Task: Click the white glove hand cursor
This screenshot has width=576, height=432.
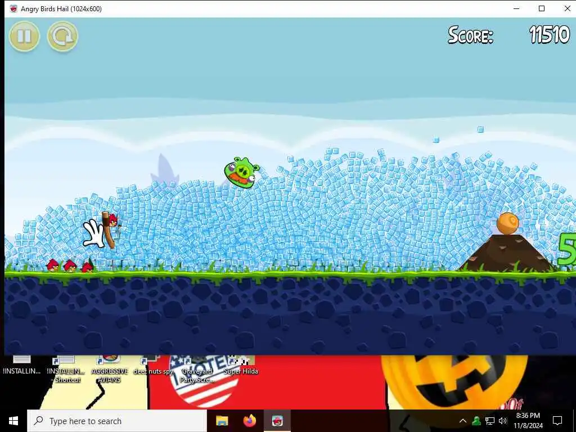Action: [93, 233]
